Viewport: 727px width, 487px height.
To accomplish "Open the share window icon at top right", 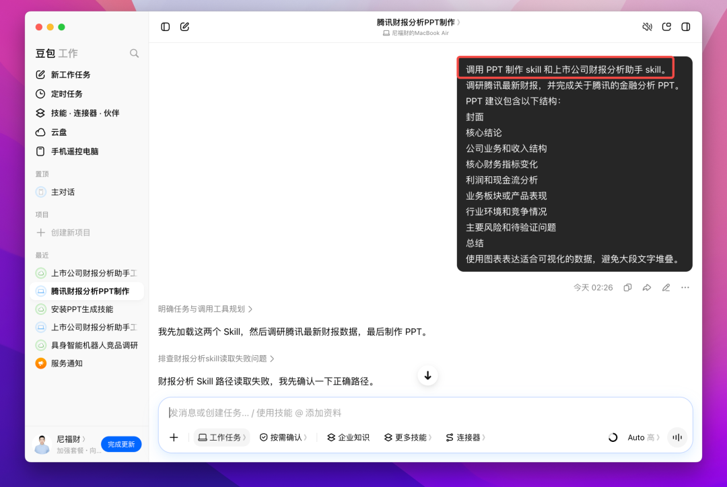I will pos(666,27).
